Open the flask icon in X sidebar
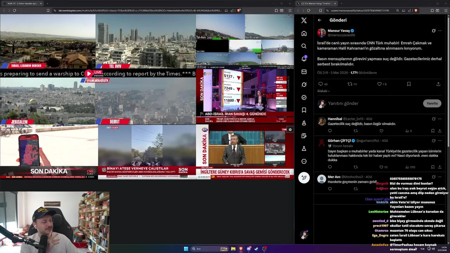 304,123
